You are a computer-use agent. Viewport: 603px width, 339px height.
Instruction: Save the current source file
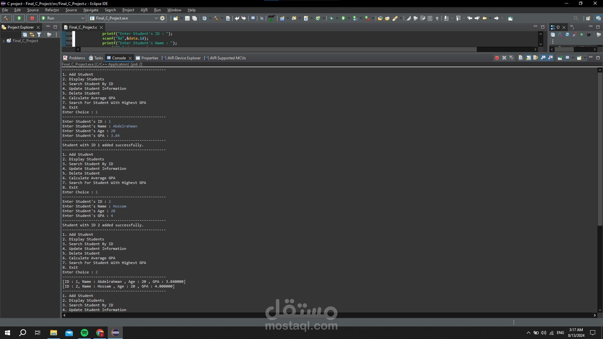coord(187,18)
